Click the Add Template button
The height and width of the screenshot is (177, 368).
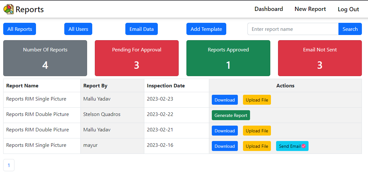pos(206,29)
